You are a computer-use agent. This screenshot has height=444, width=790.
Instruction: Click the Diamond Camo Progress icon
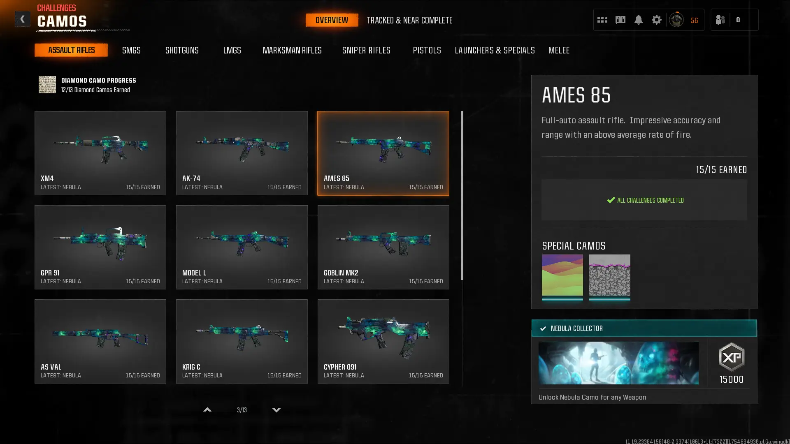[47, 85]
